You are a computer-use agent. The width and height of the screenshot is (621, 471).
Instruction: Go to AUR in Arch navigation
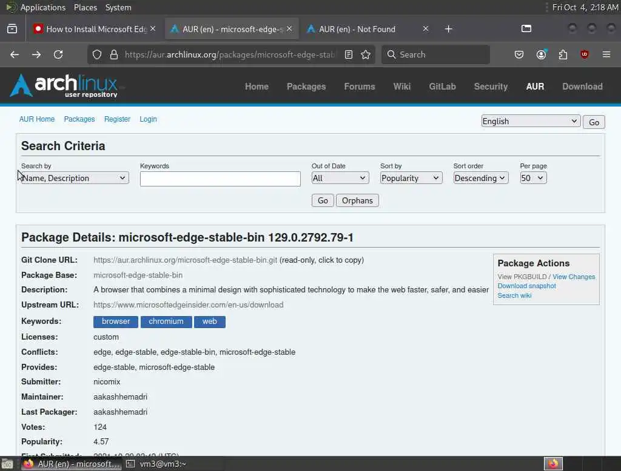click(535, 86)
